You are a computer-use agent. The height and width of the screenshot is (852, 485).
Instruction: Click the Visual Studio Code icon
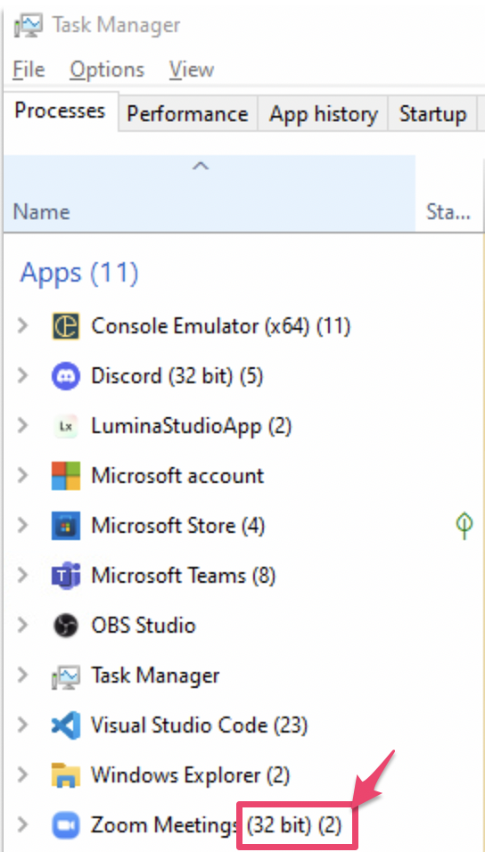pos(66,725)
